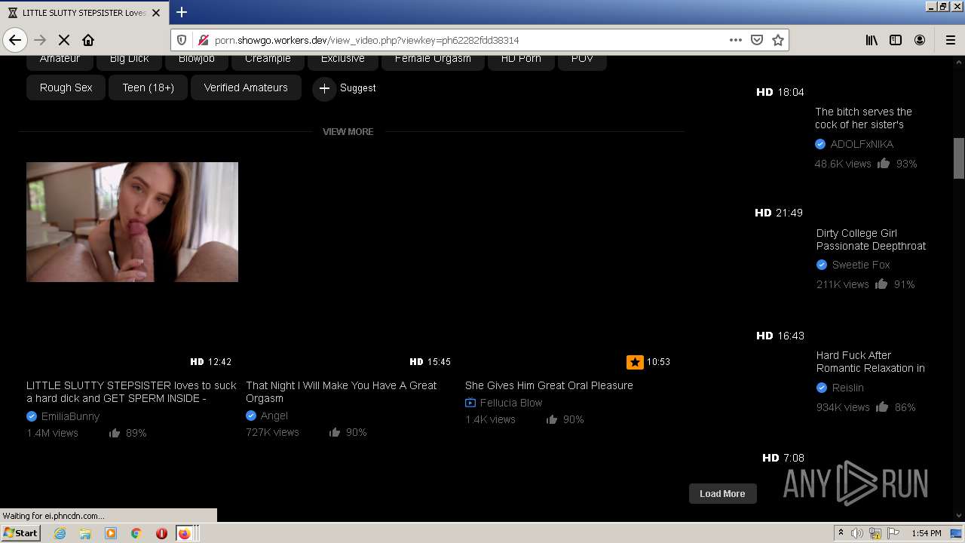Viewport: 965px width, 543px height.
Task: Click the volume speaker tray icon
Action: coord(857,533)
